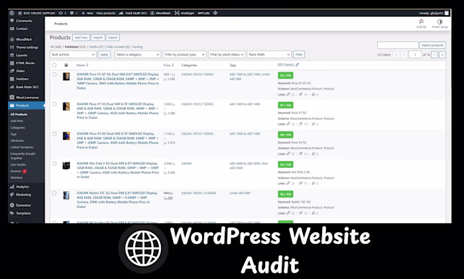Open WPCode in the admin bar
464x279 pixels.
pyautogui.click(x=203, y=13)
